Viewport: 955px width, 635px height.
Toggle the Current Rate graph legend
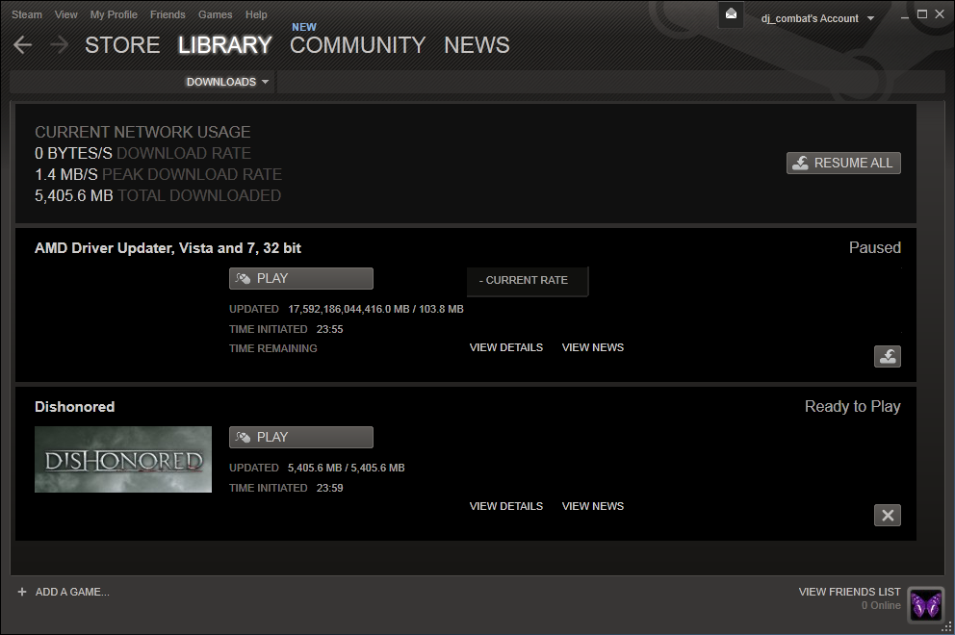click(x=527, y=280)
